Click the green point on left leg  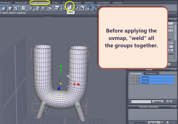[x=45, y=105]
